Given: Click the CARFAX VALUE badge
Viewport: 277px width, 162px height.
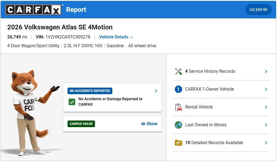Looking at the screenshot, I should 81,124.
